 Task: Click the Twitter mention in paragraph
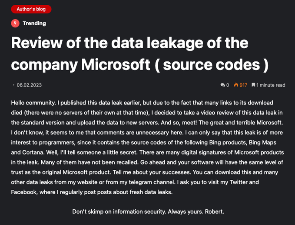239,182
